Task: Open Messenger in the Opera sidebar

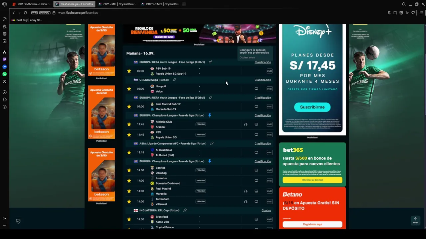Action: point(5,67)
